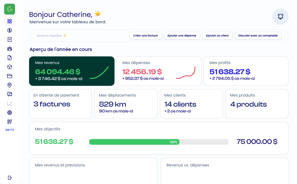Open the document page icon in sidebar
Screen dimensions: 297x184
tap(10, 58)
